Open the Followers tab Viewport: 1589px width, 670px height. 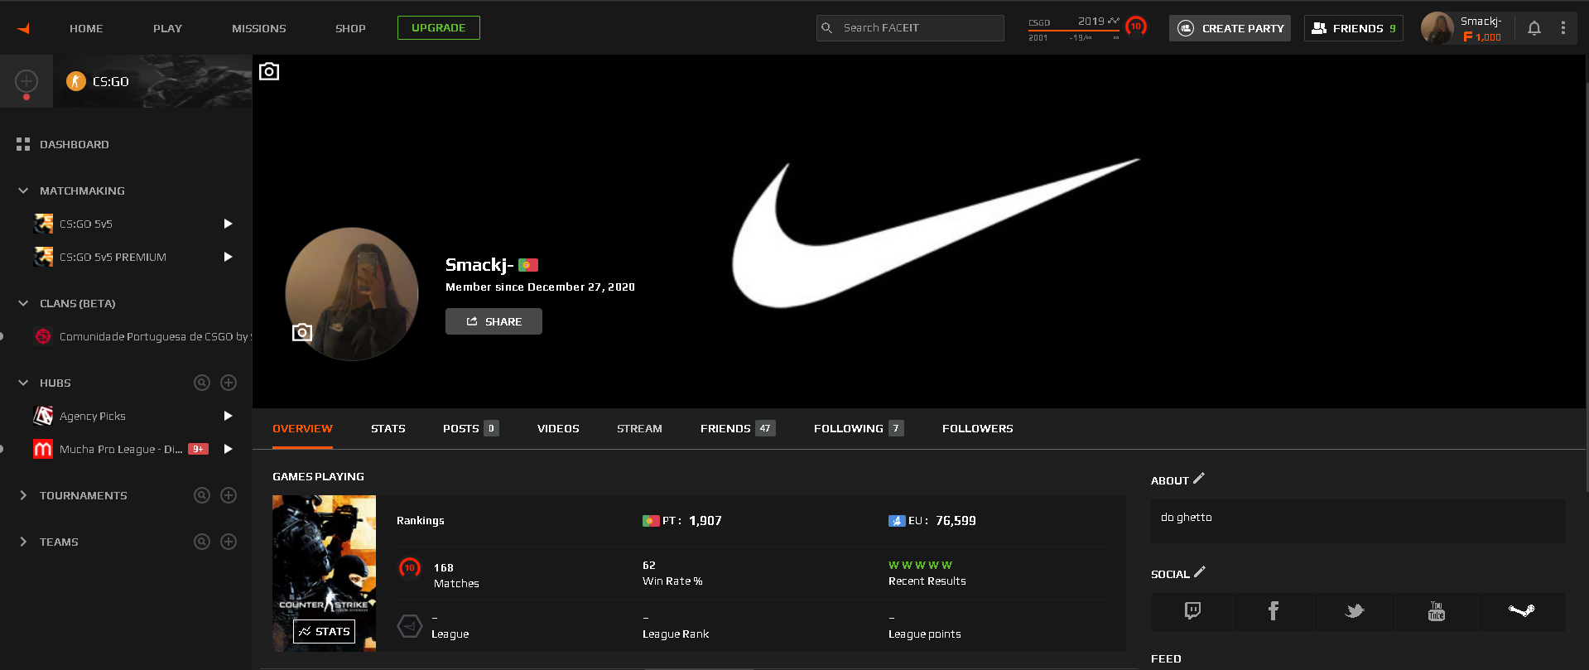click(x=978, y=428)
